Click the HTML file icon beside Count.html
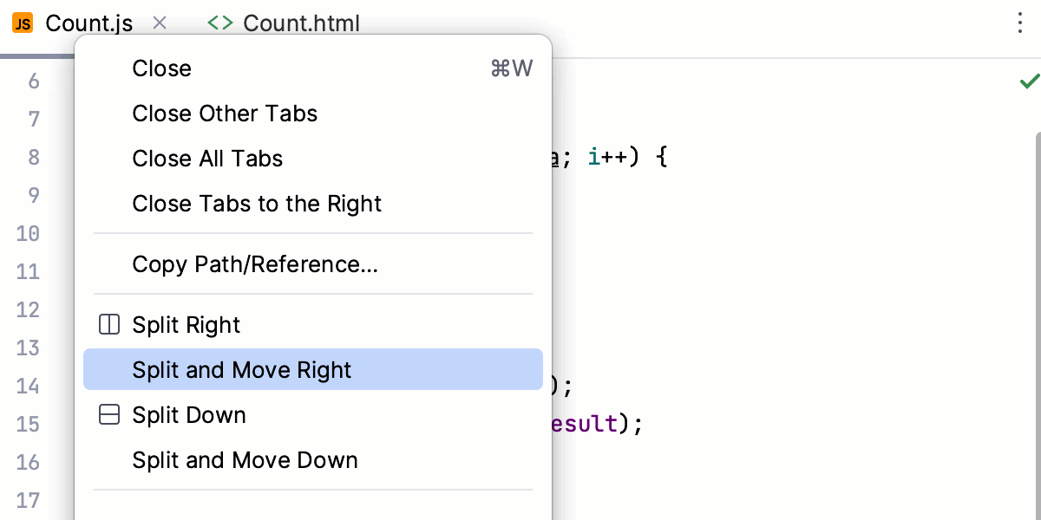The image size is (1041, 520). tap(219, 23)
